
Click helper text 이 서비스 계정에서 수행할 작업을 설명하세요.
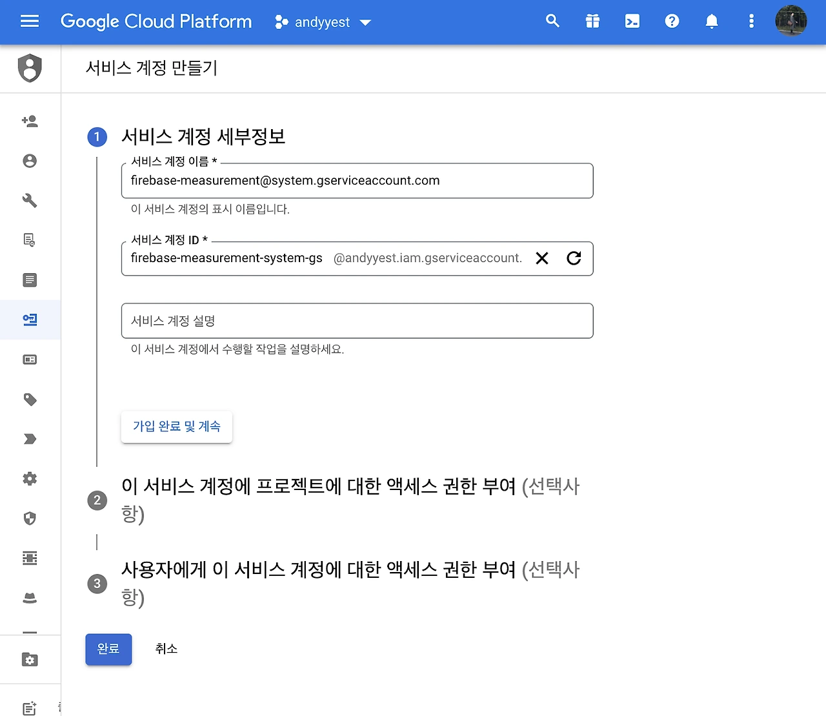237,349
